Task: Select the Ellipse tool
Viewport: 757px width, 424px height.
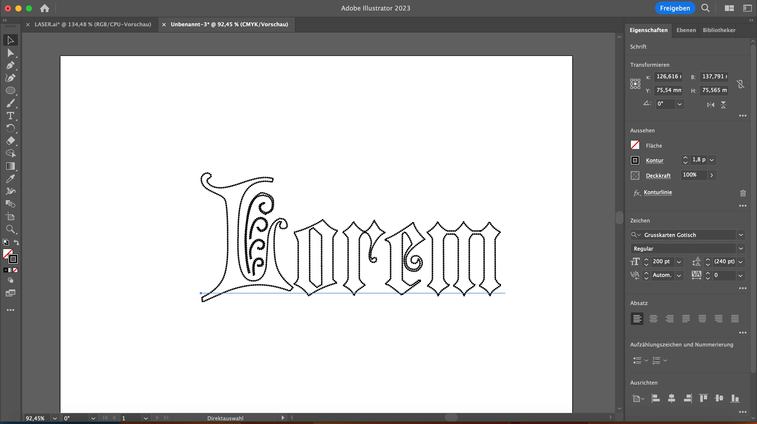Action: pos(10,91)
